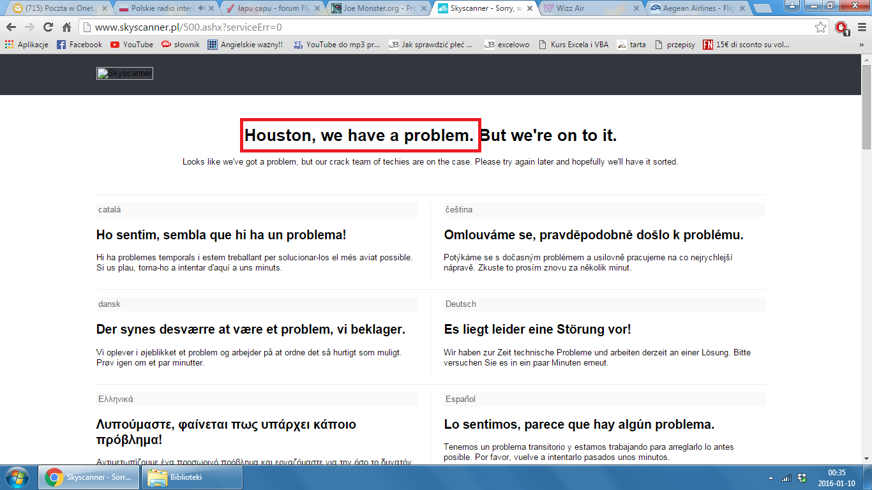Viewport: 872px width, 490px height.
Task: Open the przepisy bookmark
Action: tap(675, 45)
